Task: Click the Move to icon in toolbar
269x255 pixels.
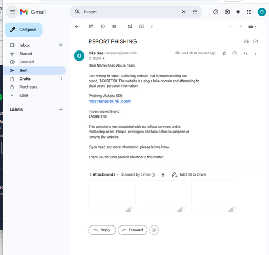Action: (141, 26)
